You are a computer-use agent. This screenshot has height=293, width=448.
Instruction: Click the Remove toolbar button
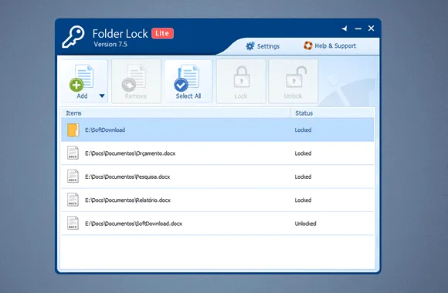coord(136,81)
